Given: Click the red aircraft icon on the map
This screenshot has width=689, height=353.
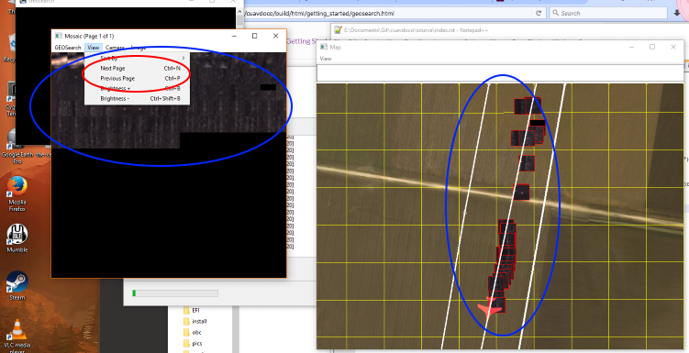Looking at the screenshot, I should [490, 308].
